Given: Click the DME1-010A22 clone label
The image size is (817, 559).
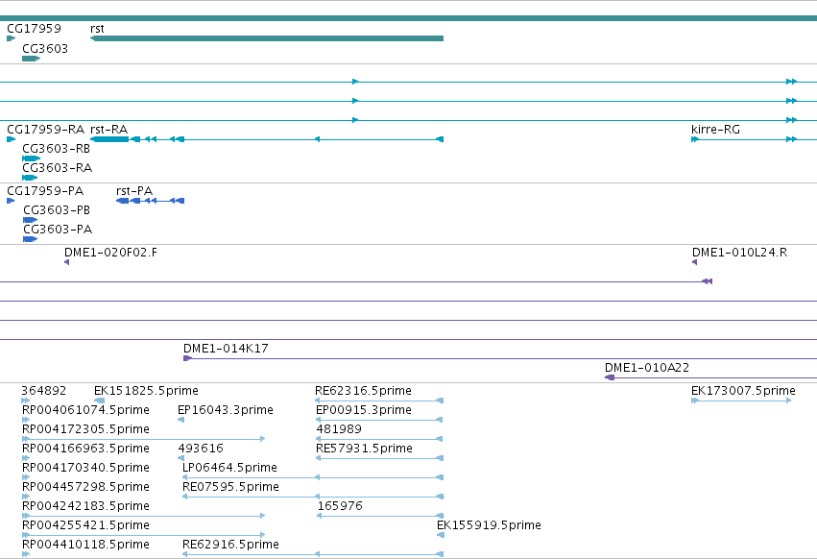Looking at the screenshot, I should 647,368.
